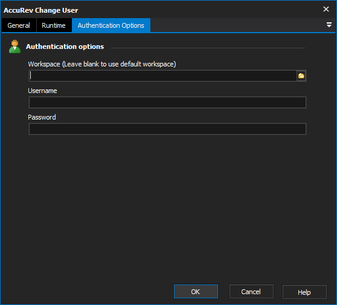Click the 'Authentication options' heading
The width and height of the screenshot is (337, 305).
pos(65,47)
